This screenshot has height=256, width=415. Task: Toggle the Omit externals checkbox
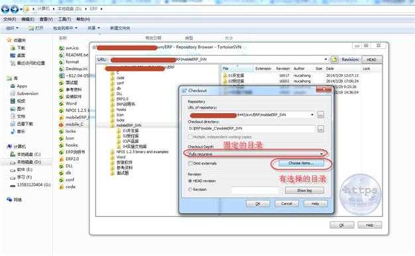point(190,163)
